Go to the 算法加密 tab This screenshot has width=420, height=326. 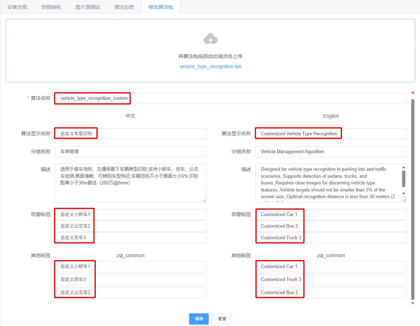(124, 7)
